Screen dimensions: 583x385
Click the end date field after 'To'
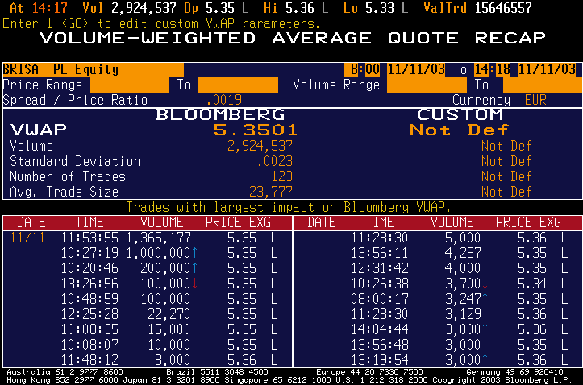tap(547, 69)
